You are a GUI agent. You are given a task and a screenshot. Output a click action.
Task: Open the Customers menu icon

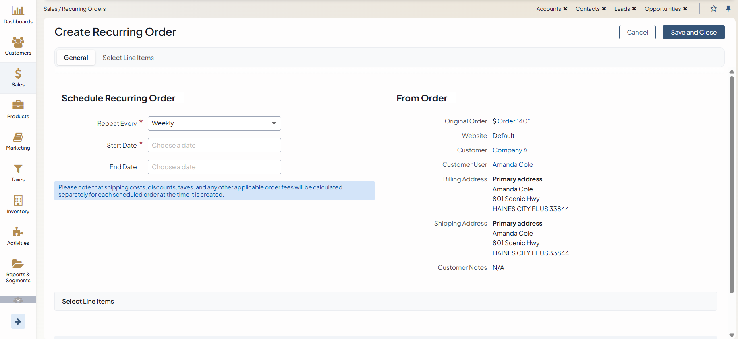pos(18,42)
